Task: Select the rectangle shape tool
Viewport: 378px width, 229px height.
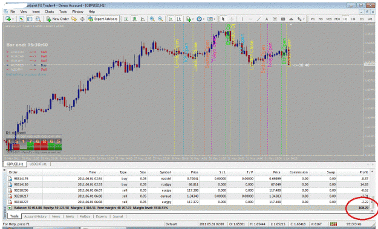Action: coord(283,19)
